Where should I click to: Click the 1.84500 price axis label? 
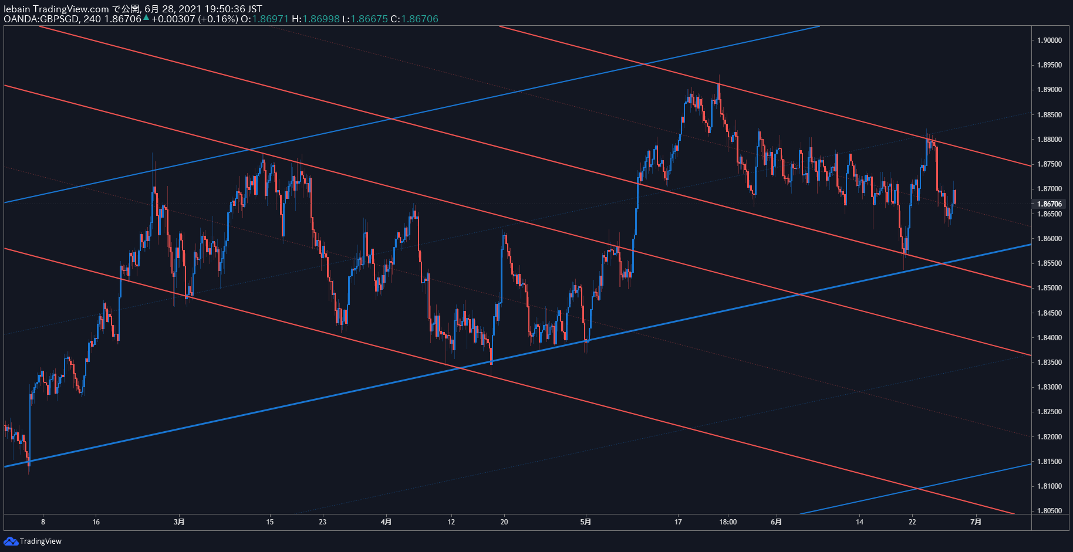click(1050, 313)
